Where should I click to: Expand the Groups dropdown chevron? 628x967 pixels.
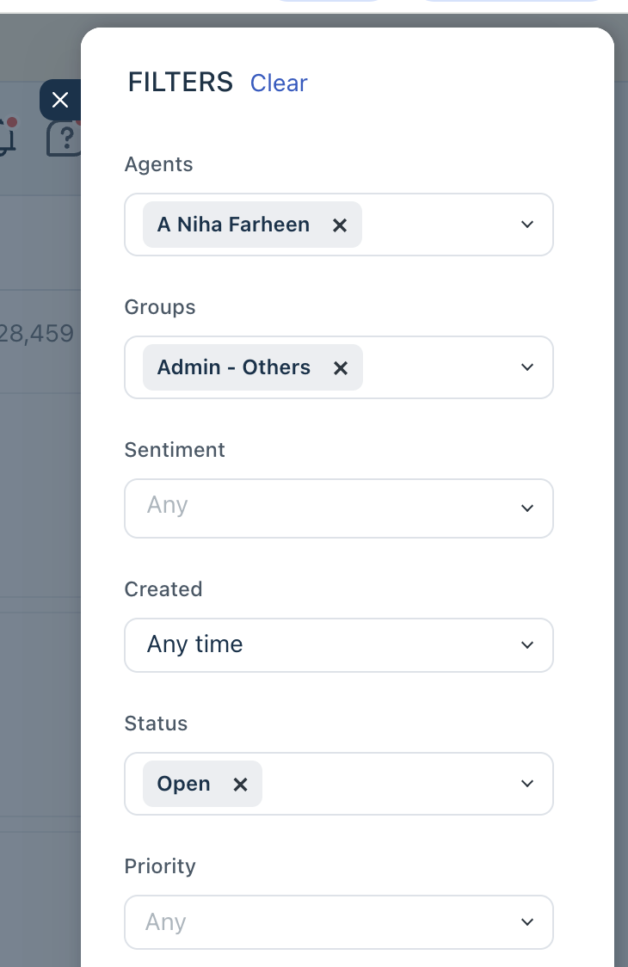click(527, 367)
